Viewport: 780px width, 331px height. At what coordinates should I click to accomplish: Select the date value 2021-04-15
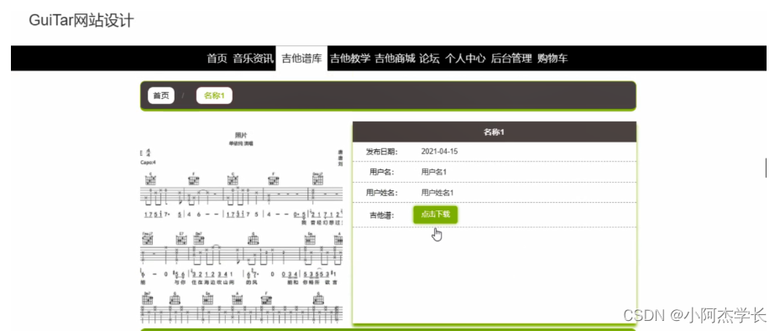pos(439,152)
